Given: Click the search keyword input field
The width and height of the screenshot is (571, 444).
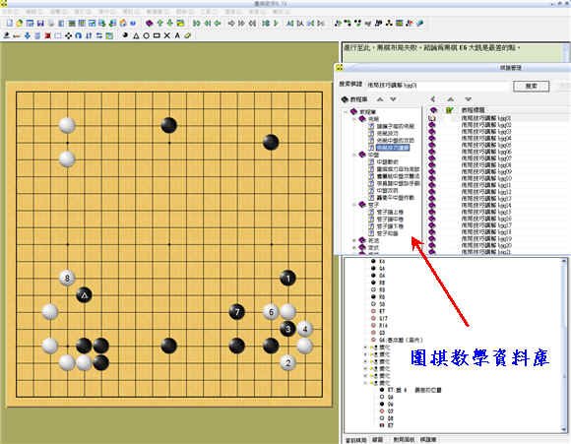Looking at the screenshot, I should [x=438, y=86].
